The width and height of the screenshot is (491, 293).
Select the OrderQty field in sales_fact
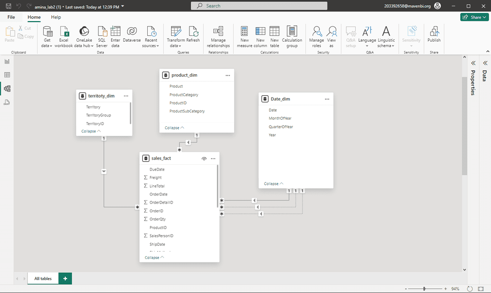[157, 219]
